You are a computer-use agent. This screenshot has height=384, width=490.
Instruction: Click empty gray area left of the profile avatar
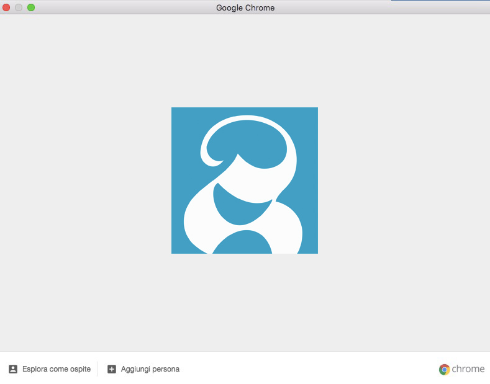pos(87,180)
